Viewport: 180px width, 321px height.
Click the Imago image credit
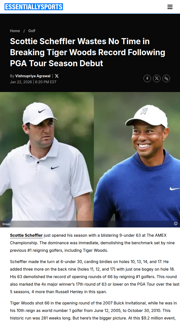(6, 224)
